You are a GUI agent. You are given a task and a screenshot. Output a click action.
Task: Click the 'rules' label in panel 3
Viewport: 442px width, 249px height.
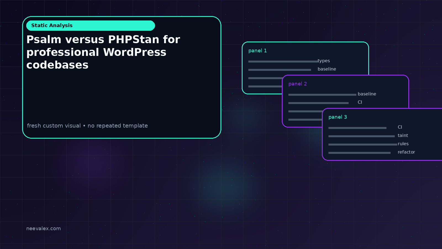pyautogui.click(x=403, y=144)
